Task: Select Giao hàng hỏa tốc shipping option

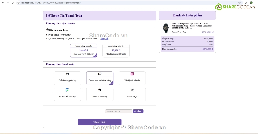Action: coord(116,50)
